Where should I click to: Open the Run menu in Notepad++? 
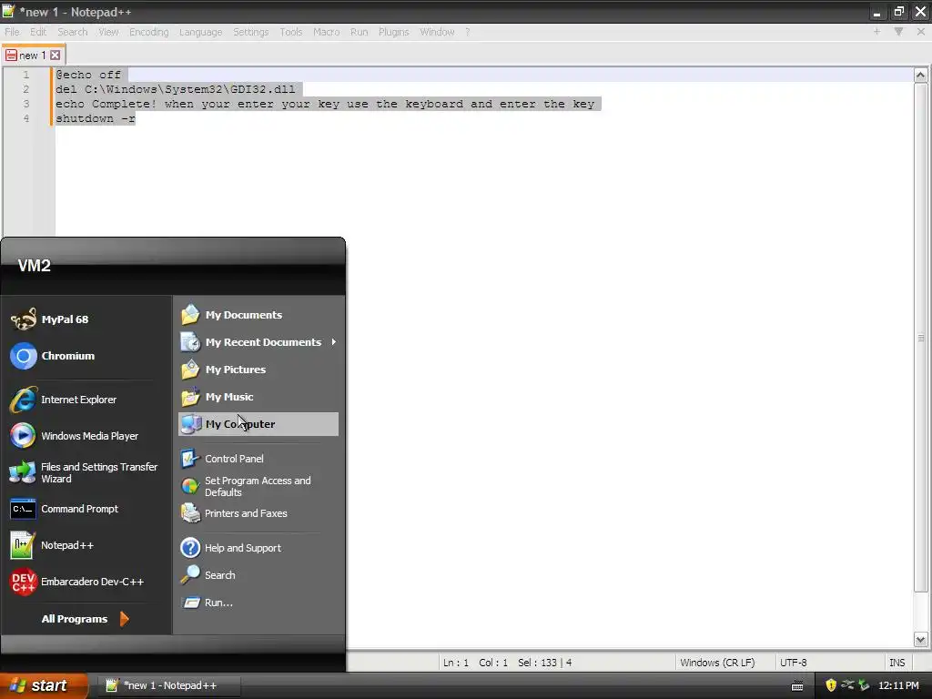click(x=359, y=32)
